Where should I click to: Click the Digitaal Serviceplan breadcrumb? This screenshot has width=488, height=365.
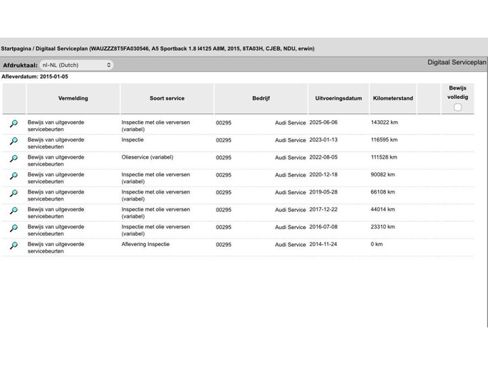click(63, 48)
